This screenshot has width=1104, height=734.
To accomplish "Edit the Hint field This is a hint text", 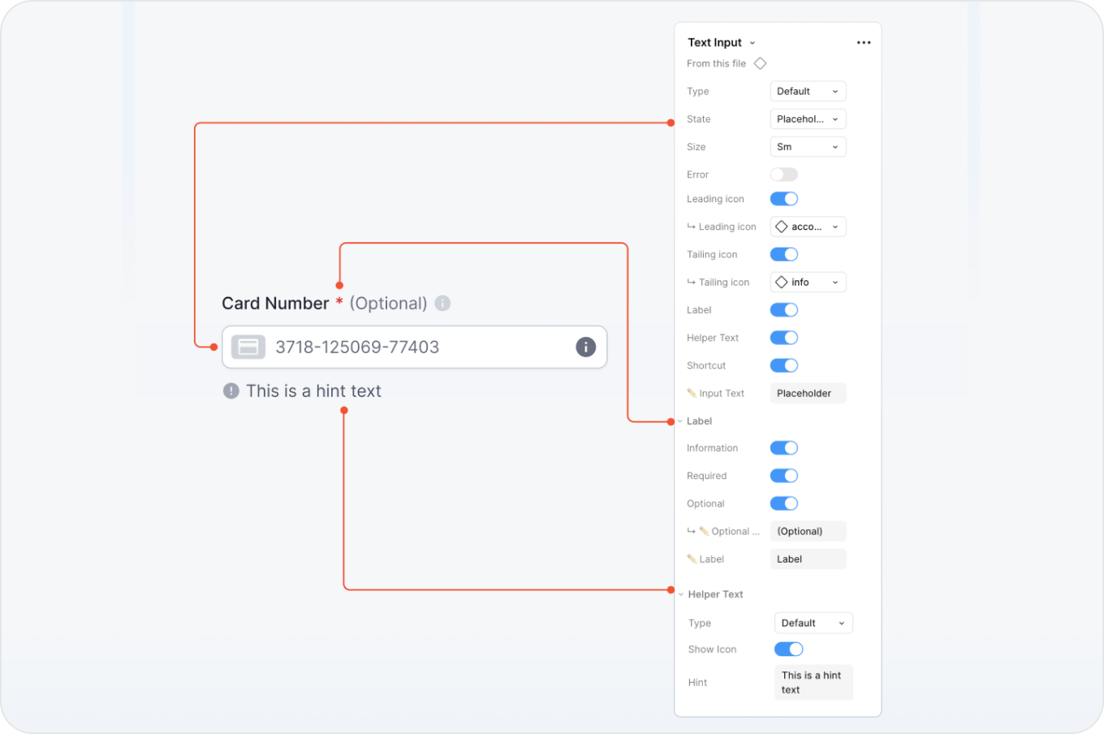I will (813, 682).
